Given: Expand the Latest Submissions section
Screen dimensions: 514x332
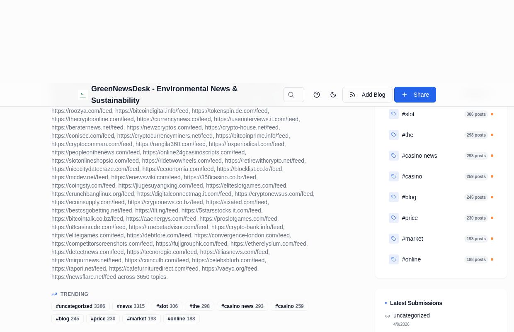Looking at the screenshot, I should click(416, 303).
